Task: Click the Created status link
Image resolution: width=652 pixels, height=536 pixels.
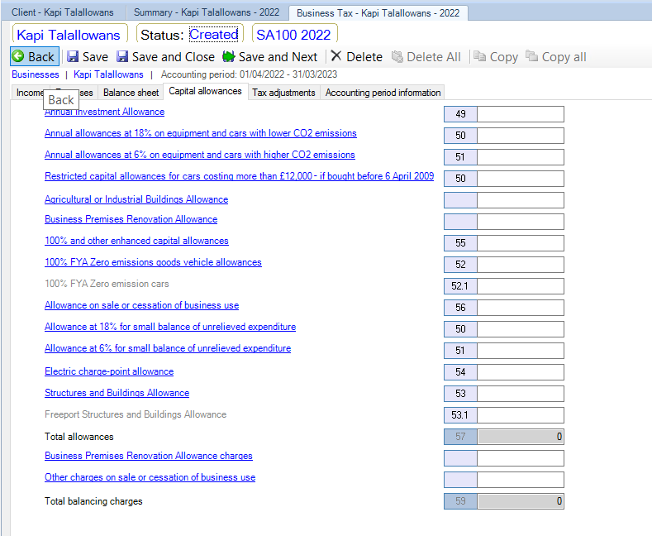Action: [214, 35]
